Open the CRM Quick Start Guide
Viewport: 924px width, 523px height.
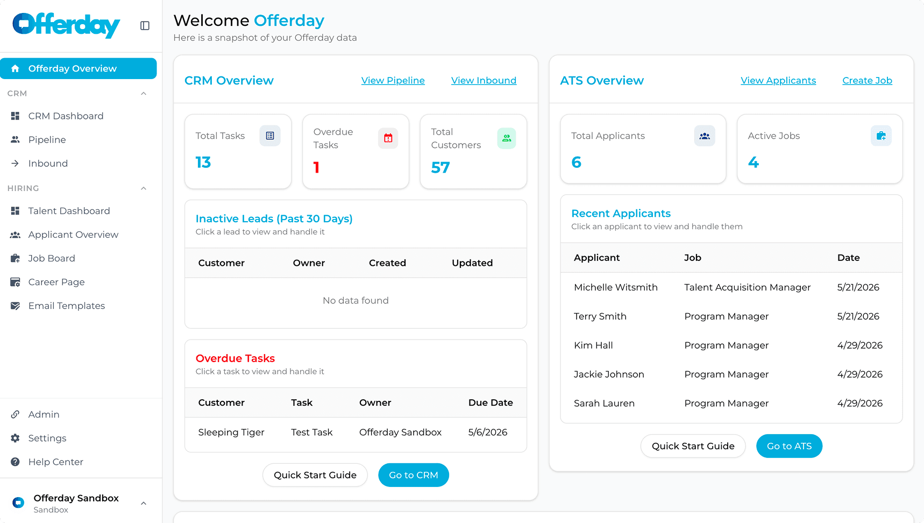(x=315, y=475)
